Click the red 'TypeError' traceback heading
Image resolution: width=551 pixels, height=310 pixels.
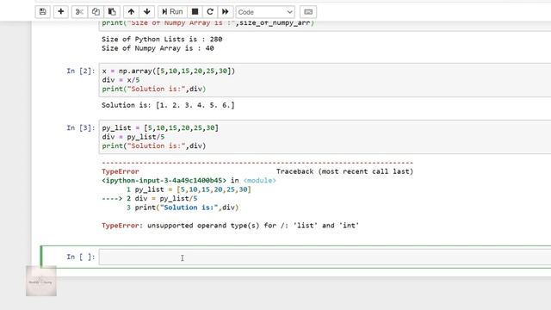click(121, 171)
